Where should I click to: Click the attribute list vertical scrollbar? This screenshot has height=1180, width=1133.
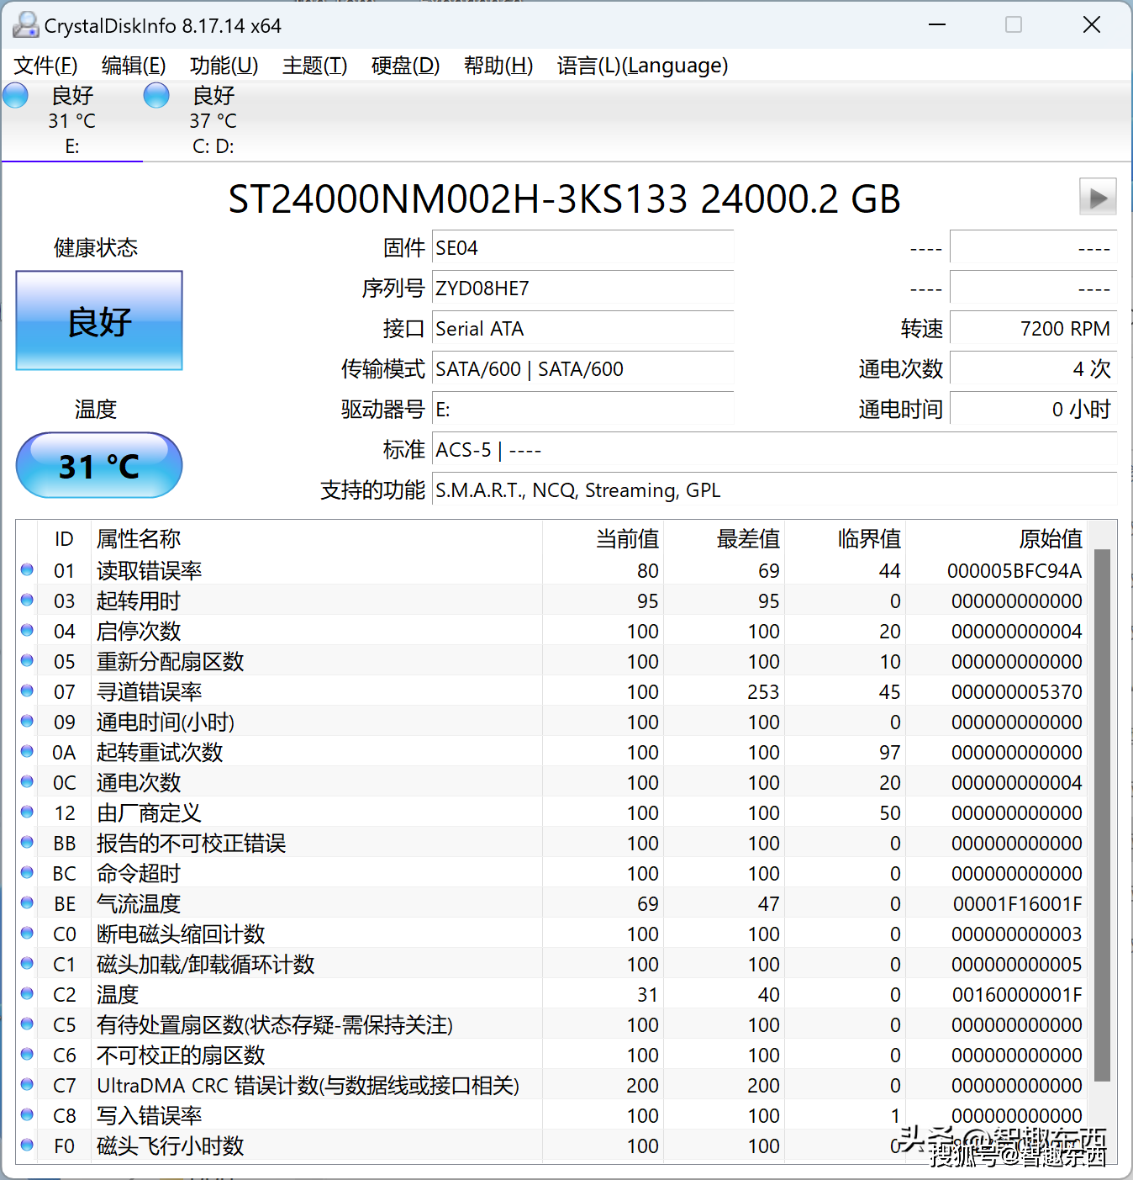[1102, 814]
